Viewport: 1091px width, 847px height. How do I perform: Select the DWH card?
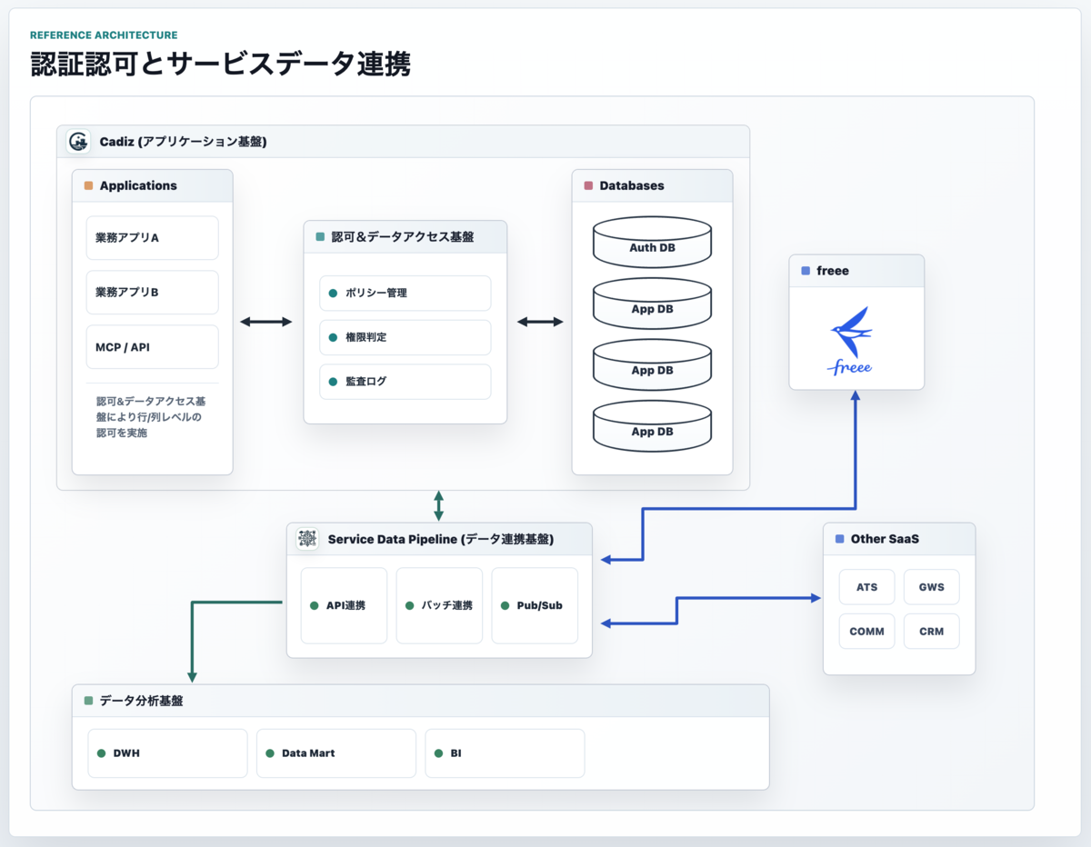click(167, 753)
